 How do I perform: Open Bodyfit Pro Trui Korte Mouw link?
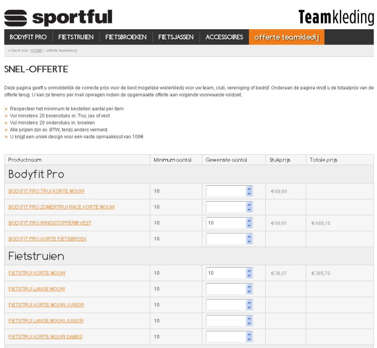(x=47, y=191)
